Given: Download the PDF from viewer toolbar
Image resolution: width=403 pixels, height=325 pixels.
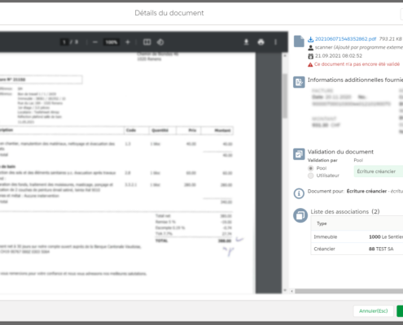Looking at the screenshot, I should click(x=246, y=42).
